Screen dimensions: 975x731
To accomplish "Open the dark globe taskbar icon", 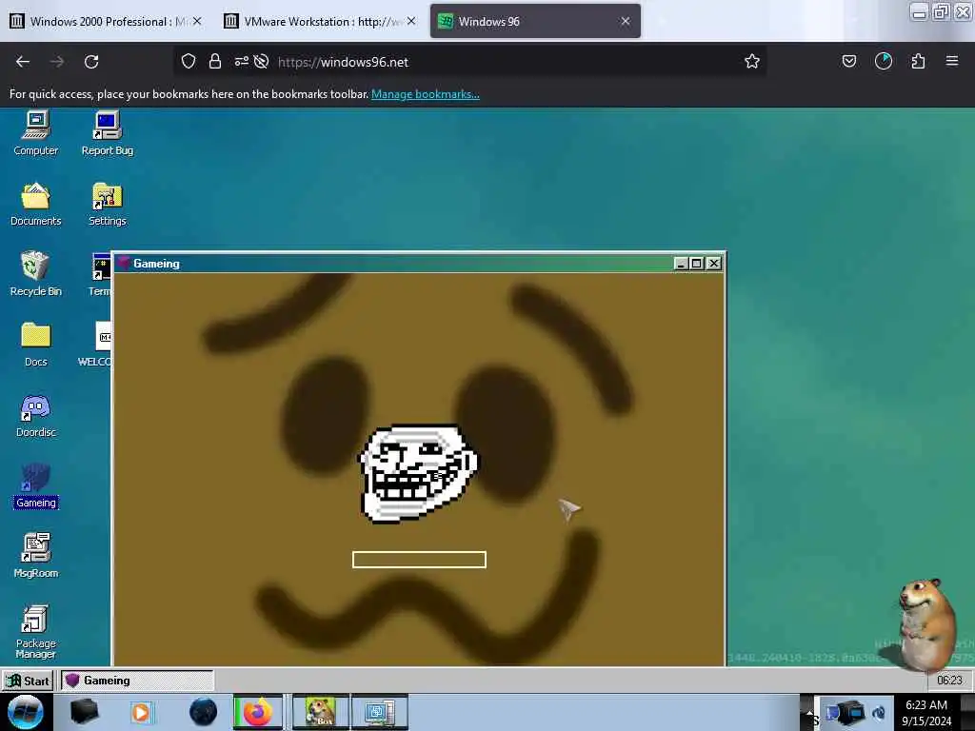I will (204, 712).
